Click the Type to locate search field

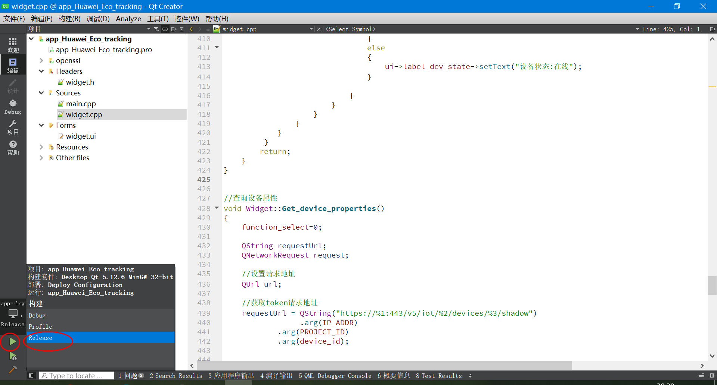[x=77, y=376]
